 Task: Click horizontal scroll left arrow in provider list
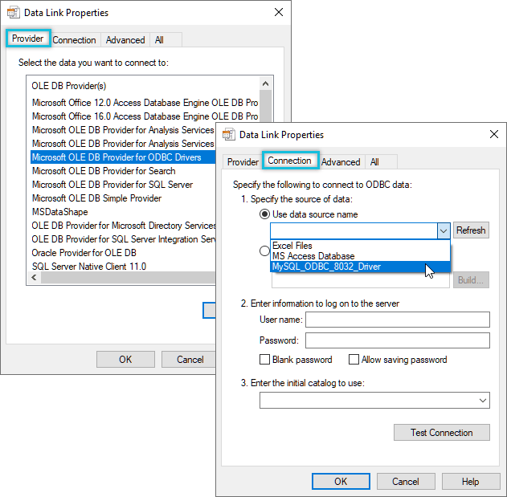coord(34,277)
